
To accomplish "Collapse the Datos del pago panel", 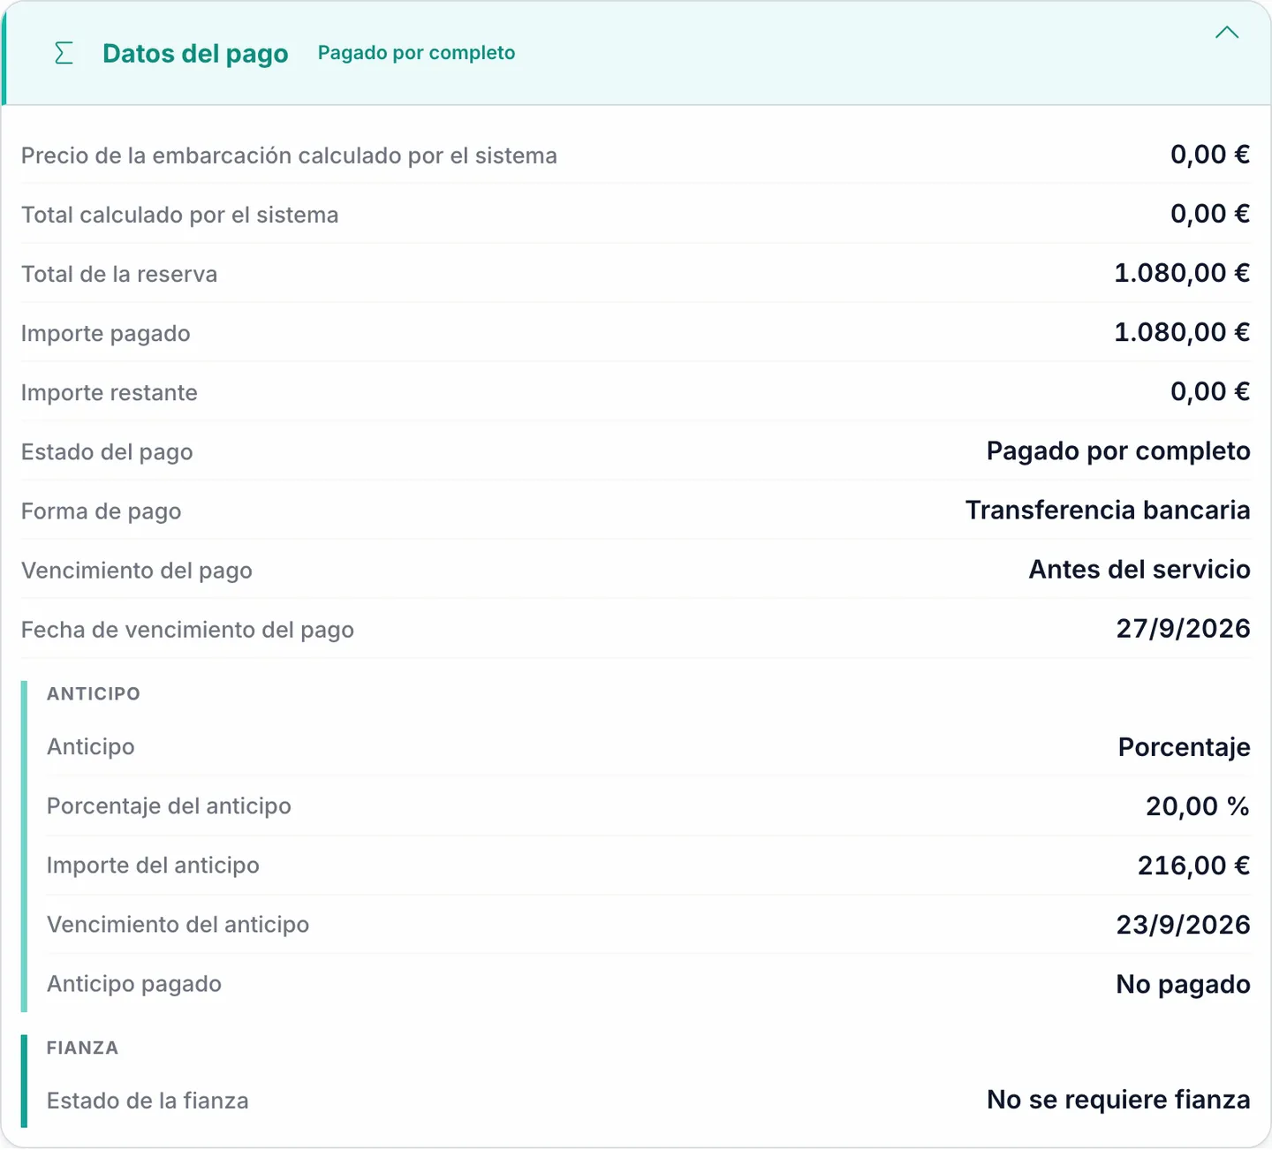I will click(1227, 33).
